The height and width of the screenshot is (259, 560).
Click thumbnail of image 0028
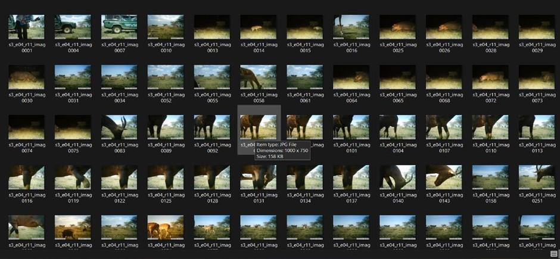491,27
